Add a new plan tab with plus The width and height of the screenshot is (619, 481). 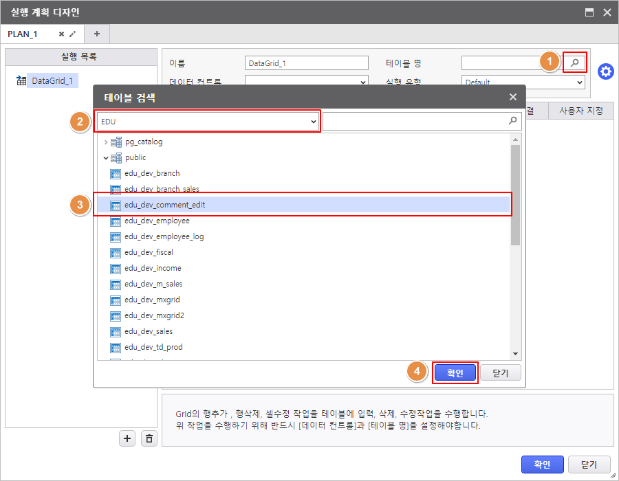pos(97,34)
